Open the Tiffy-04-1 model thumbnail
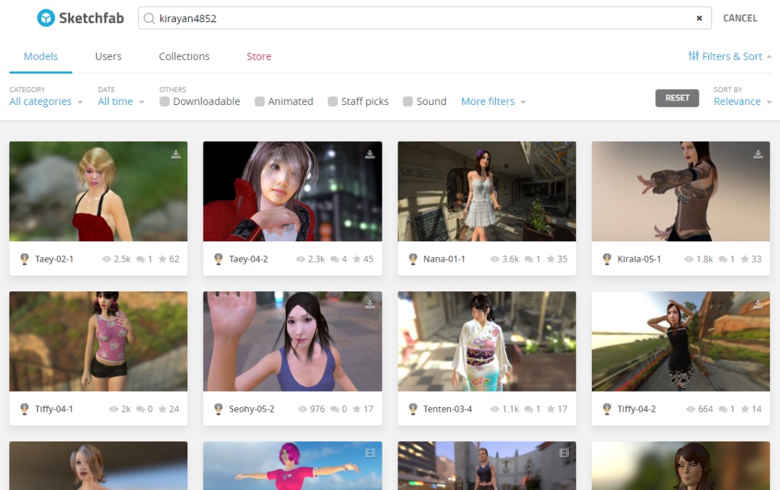The height and width of the screenshot is (490, 780). pos(98,342)
